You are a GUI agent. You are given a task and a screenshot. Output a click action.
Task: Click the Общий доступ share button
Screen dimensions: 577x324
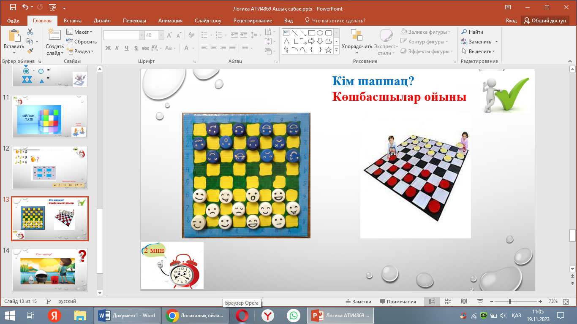coord(545,21)
